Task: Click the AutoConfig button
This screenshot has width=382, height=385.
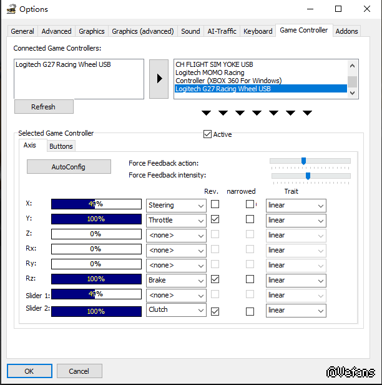Action: pyautogui.click(x=69, y=167)
